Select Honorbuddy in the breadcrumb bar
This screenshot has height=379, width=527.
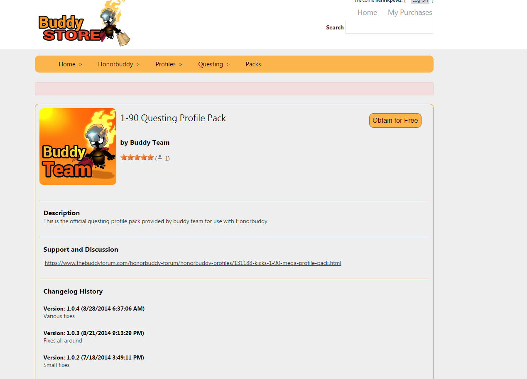[x=115, y=64]
